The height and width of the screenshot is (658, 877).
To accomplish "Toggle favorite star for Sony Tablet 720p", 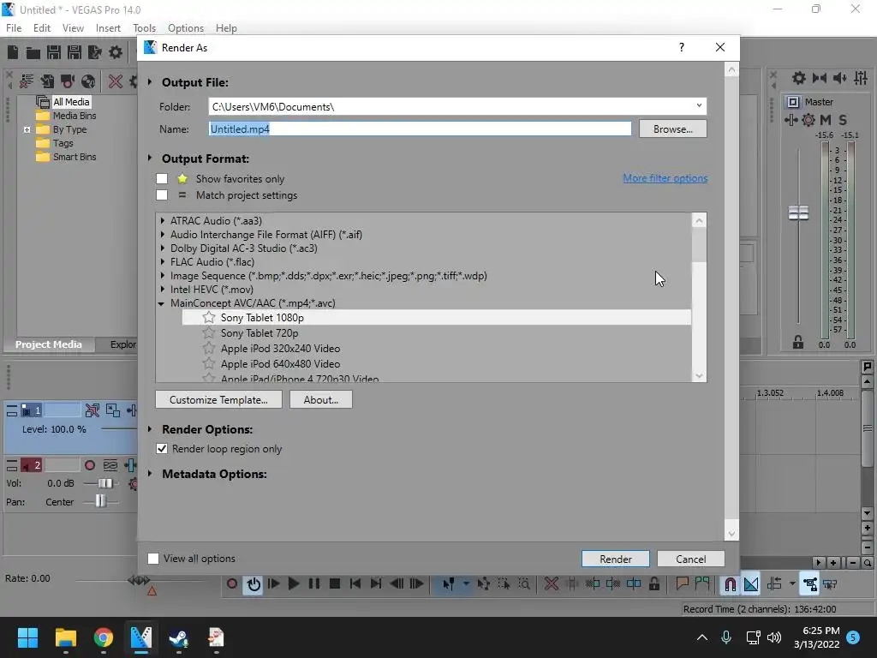I will 209,333.
